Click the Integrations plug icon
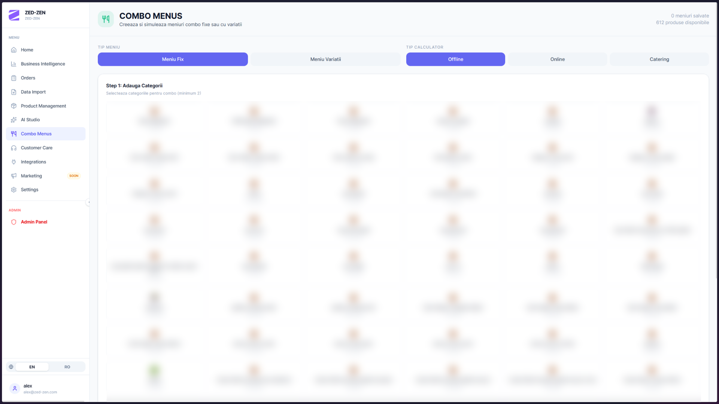Viewport: 719px width, 404px height. (14, 162)
